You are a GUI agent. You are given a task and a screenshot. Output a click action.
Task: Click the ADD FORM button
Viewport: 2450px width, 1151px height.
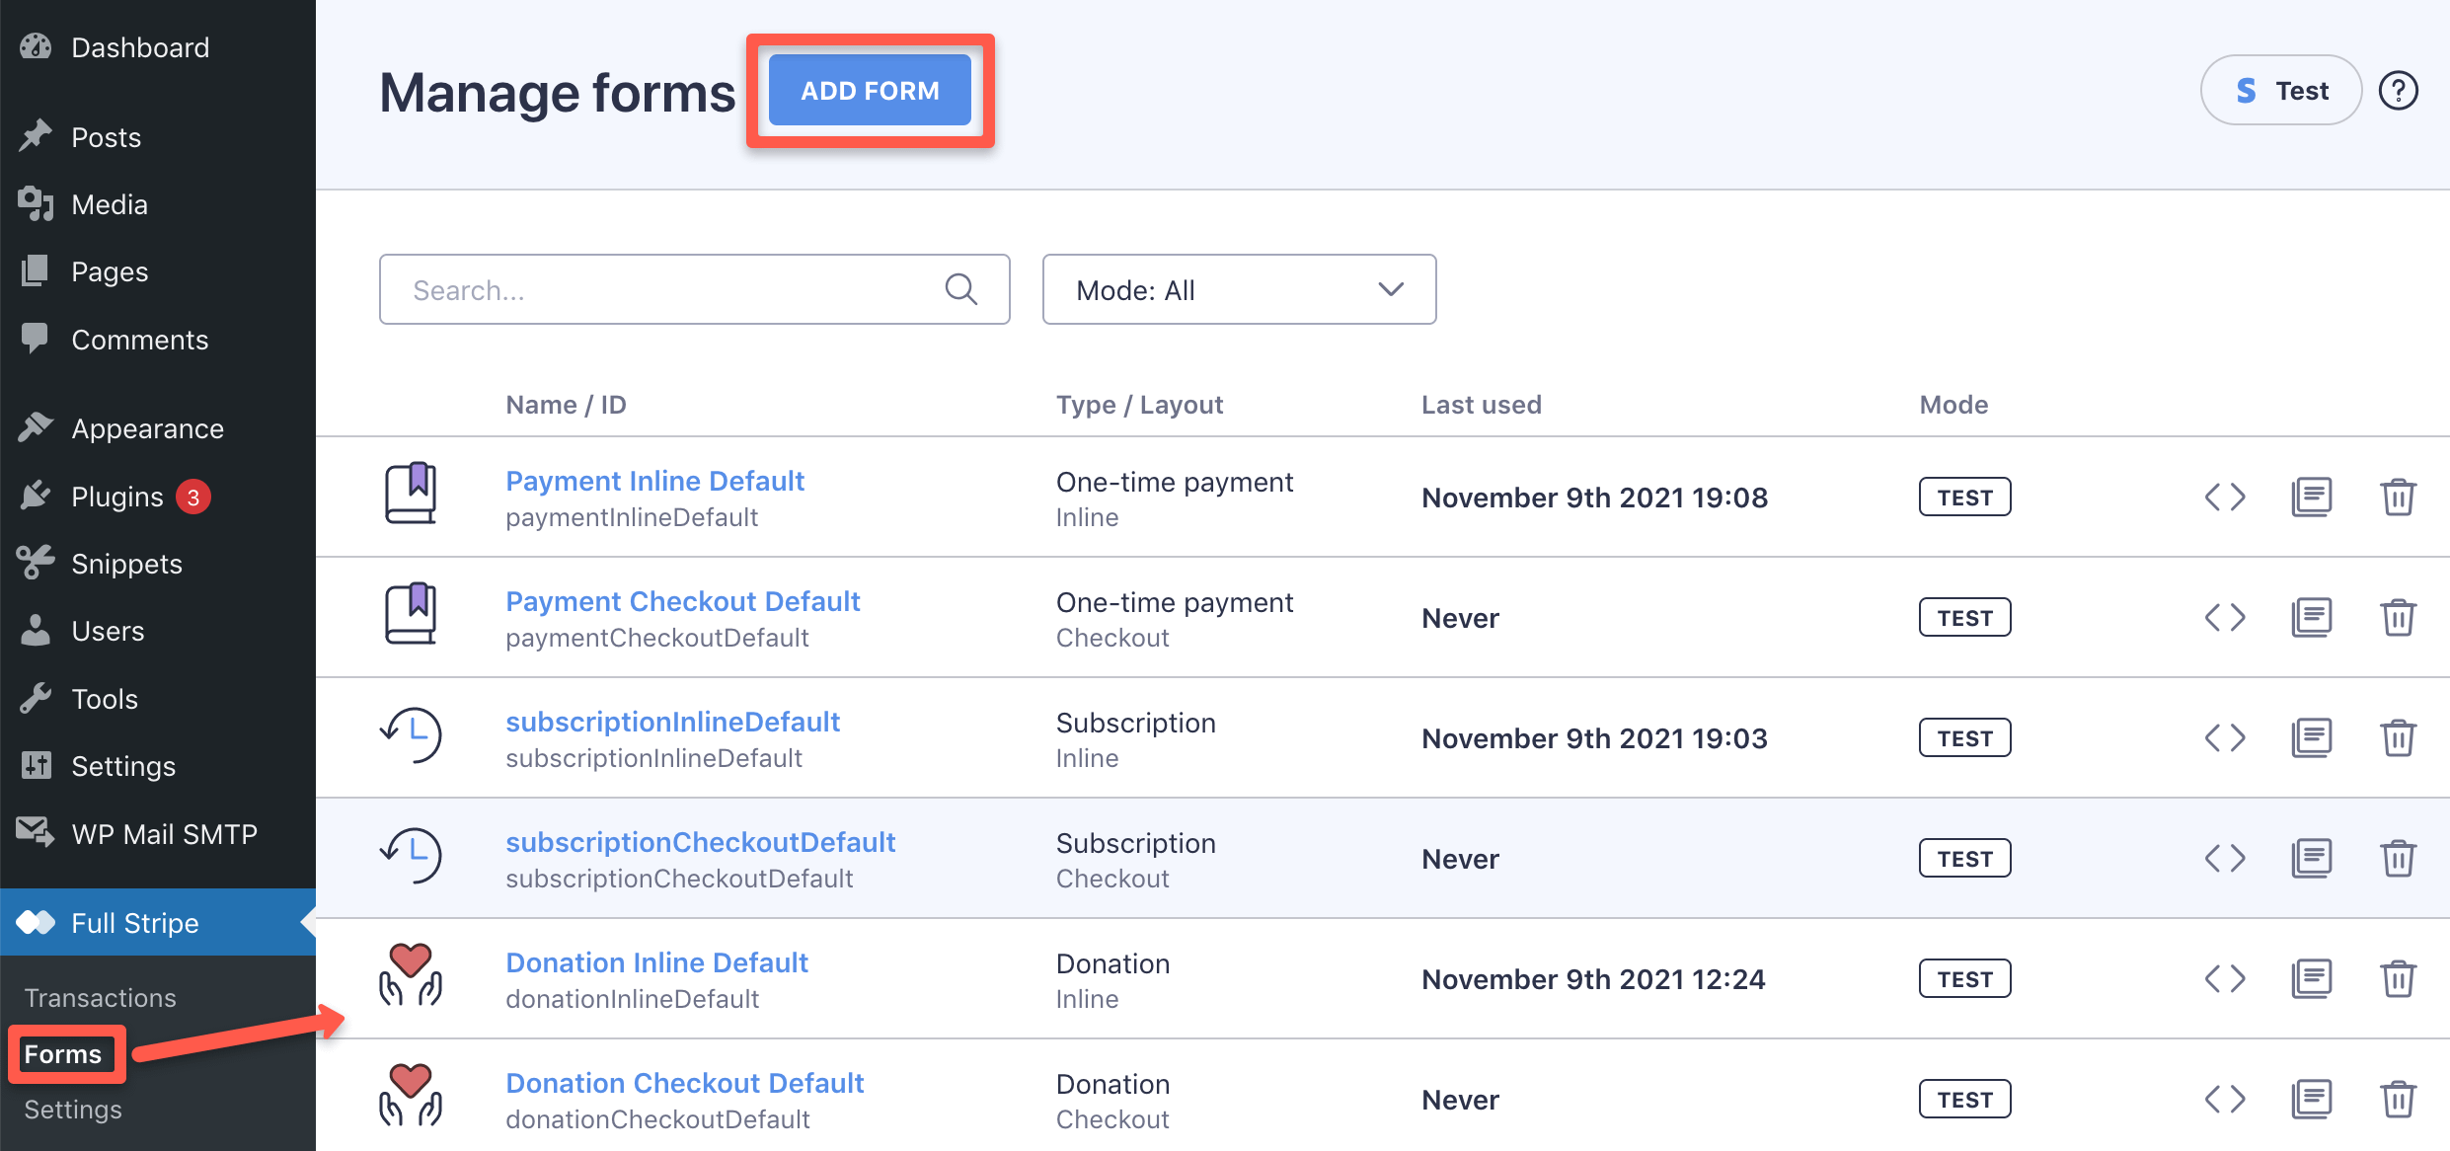click(x=870, y=90)
